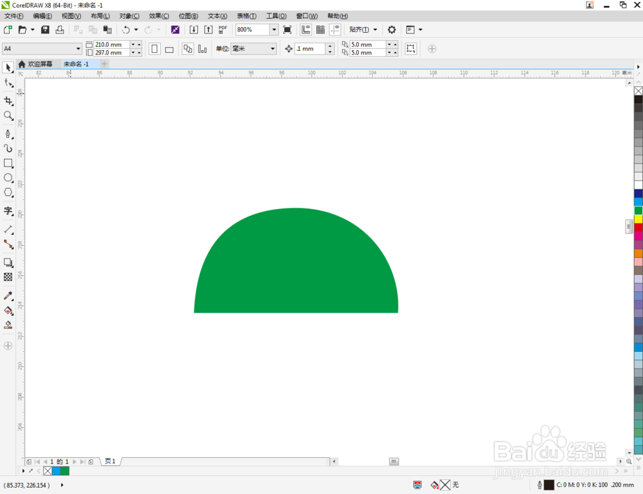Screen dimensions: 643x494
Task: Set page to Portrait orientation
Action: coord(154,49)
